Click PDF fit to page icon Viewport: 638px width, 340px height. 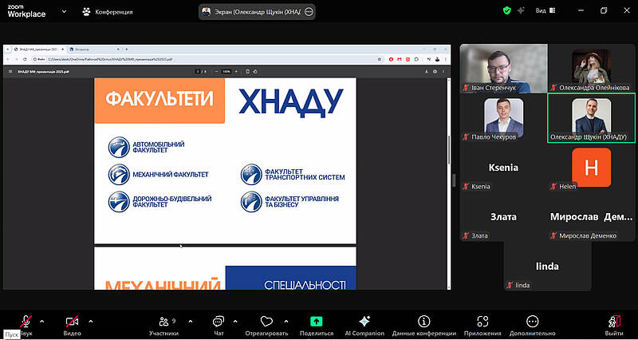pyautogui.click(x=248, y=72)
